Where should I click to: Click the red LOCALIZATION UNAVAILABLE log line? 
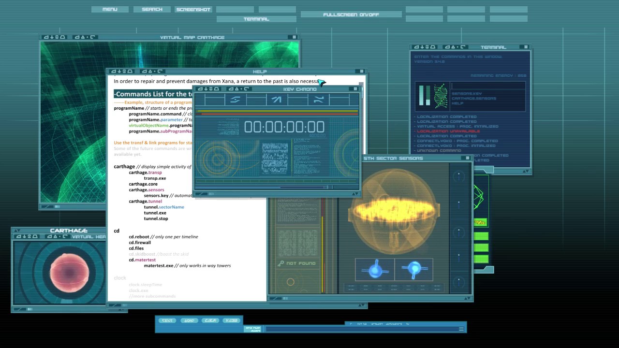coord(448,131)
